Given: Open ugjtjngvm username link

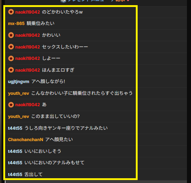Looking at the screenshot, I should [x=18, y=82].
